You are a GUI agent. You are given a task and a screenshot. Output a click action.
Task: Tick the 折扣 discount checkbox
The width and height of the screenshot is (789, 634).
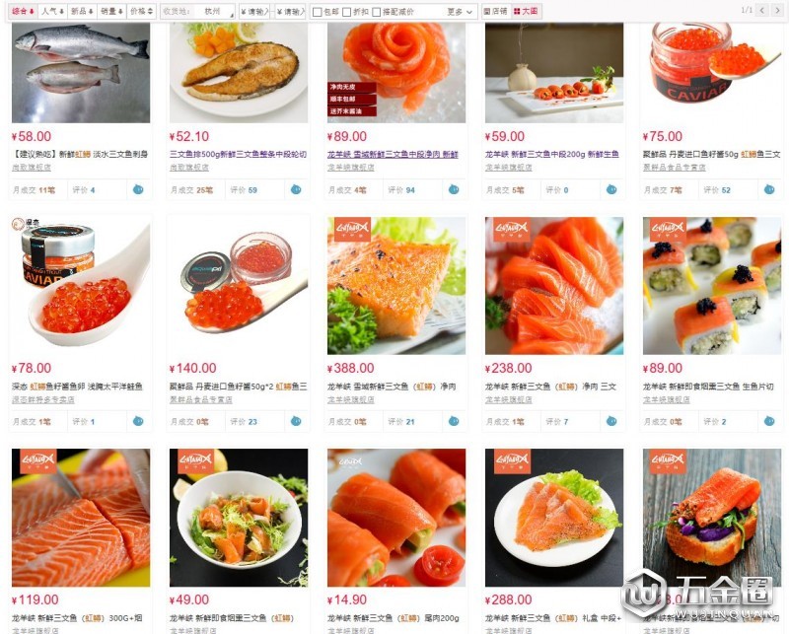pyautogui.click(x=347, y=12)
